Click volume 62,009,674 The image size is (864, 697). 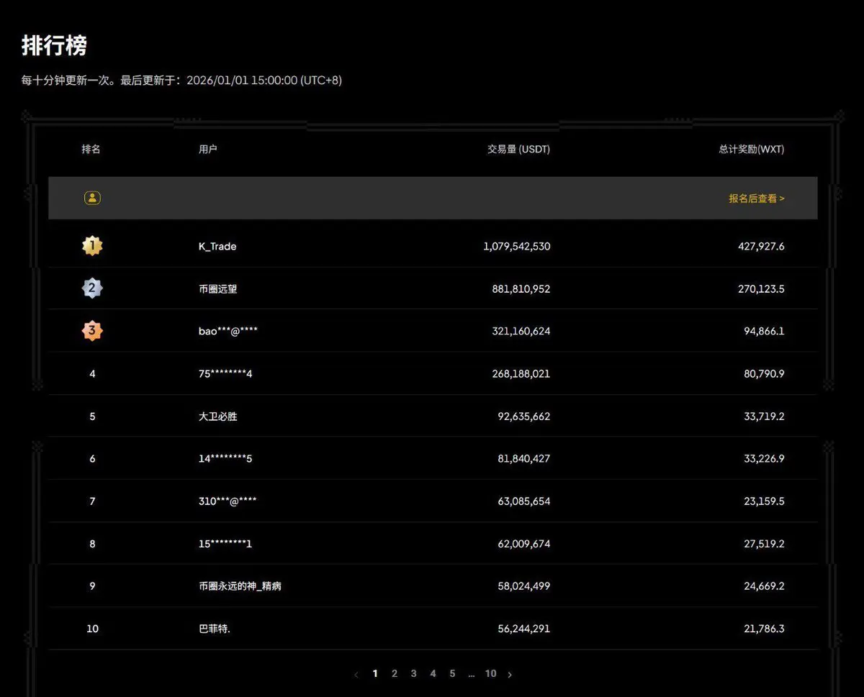click(523, 543)
